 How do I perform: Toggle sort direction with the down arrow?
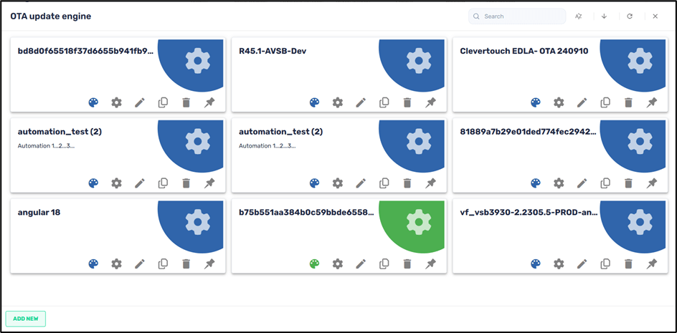[x=604, y=16]
